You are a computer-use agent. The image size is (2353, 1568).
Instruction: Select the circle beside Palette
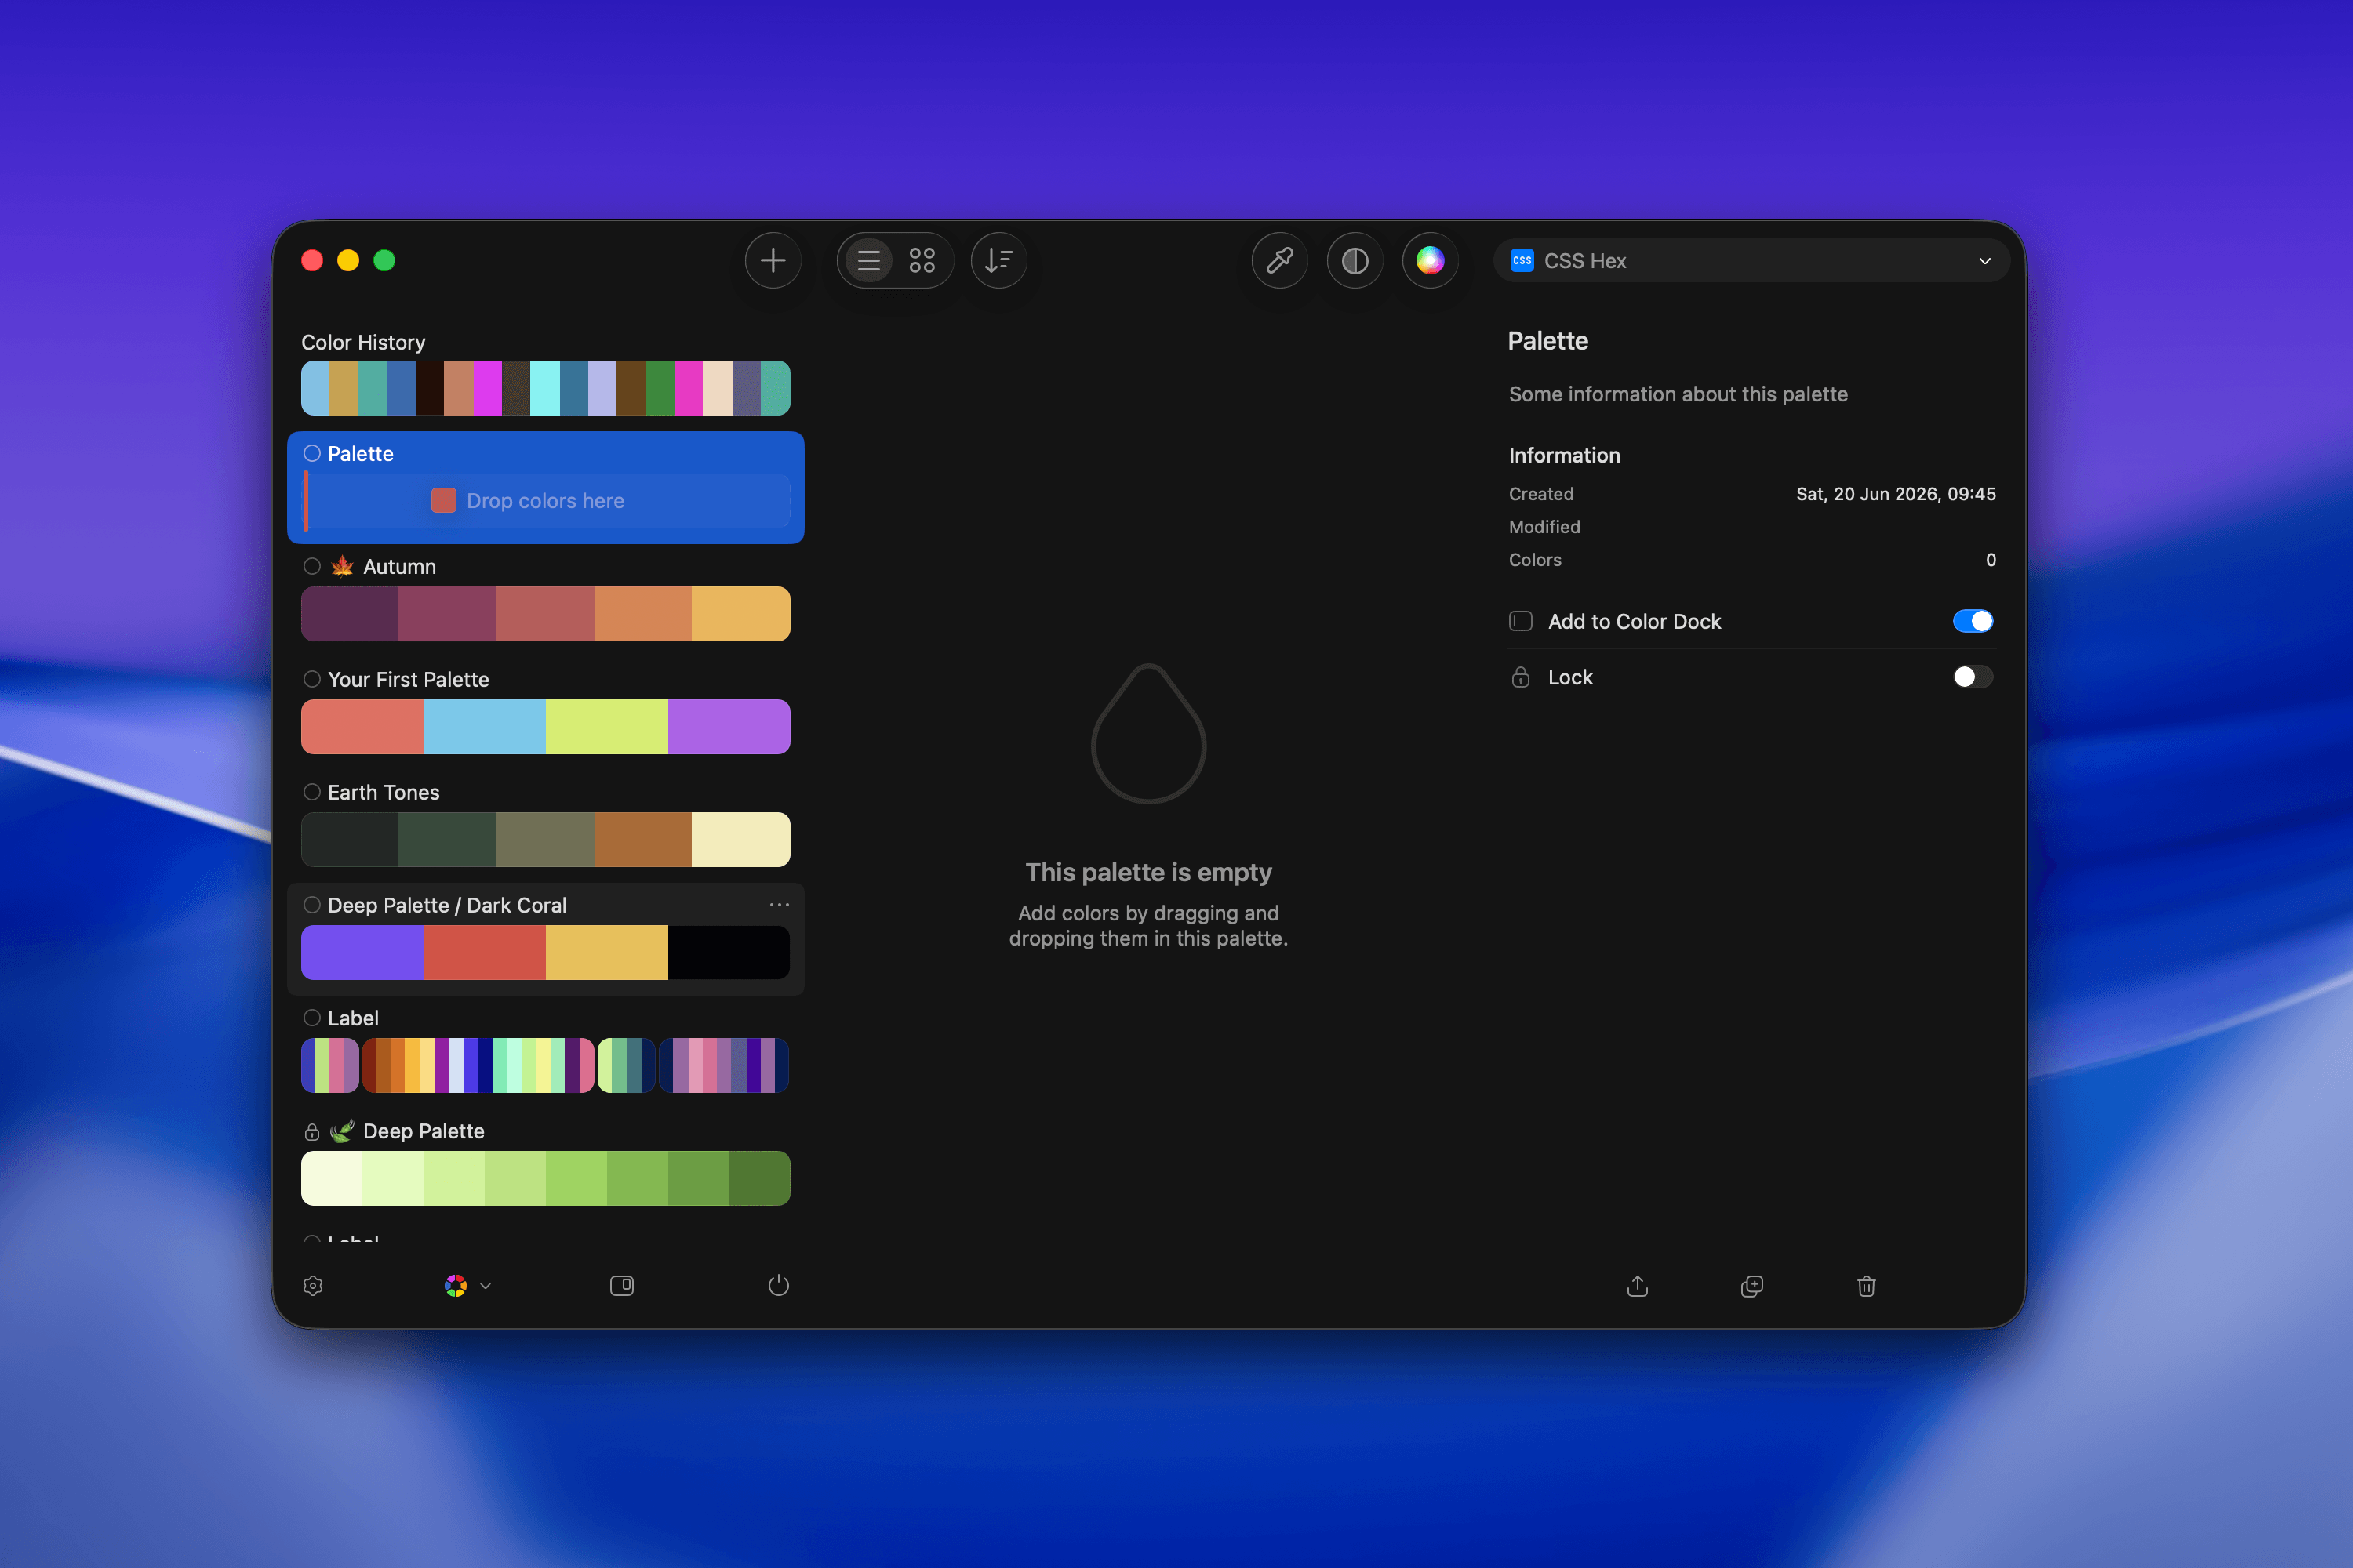[x=312, y=453]
